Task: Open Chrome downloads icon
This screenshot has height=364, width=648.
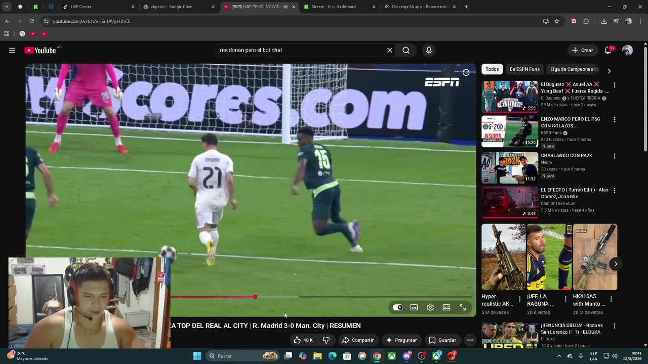Action: (604, 21)
